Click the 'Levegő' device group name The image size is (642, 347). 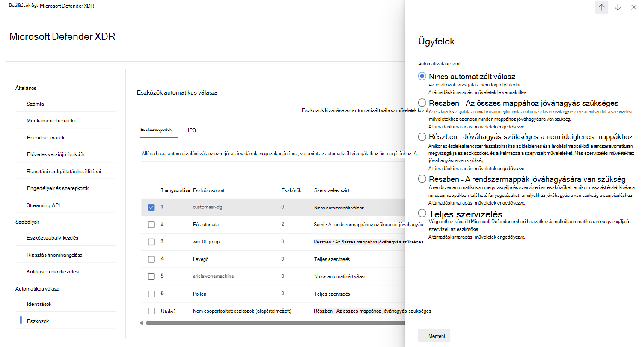(201, 259)
